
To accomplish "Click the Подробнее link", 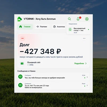I will (x=81, y=63).
